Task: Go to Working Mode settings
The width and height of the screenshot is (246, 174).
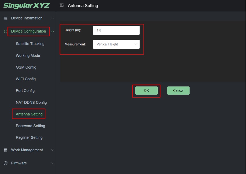Action: click(x=28, y=56)
